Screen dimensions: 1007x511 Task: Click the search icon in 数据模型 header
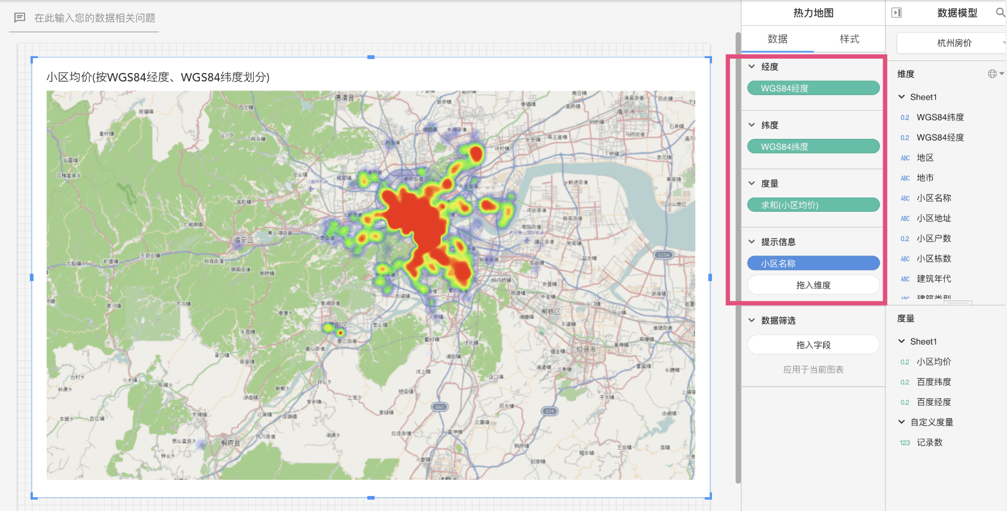1000,13
